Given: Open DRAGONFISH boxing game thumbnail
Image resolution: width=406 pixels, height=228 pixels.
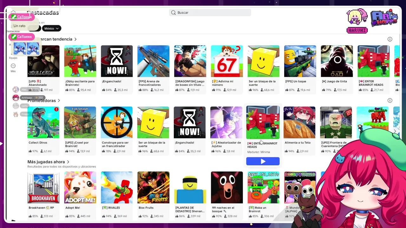Looking at the screenshot, I should [x=190, y=61].
